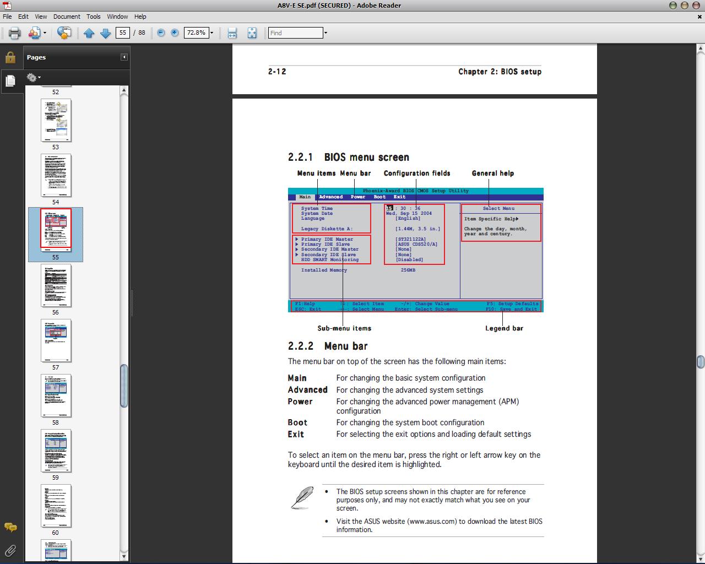The height and width of the screenshot is (564, 705).
Task: Click the 'Advanced' bold term in list
Action: (307, 390)
